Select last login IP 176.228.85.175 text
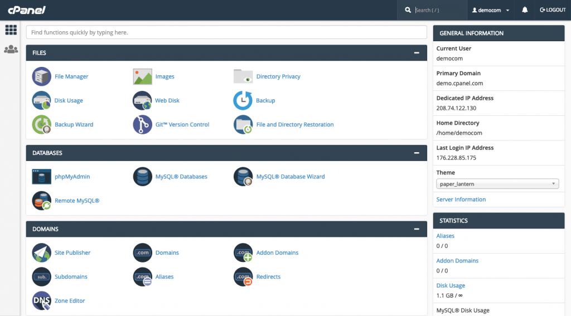The width and height of the screenshot is (571, 316). [456, 158]
